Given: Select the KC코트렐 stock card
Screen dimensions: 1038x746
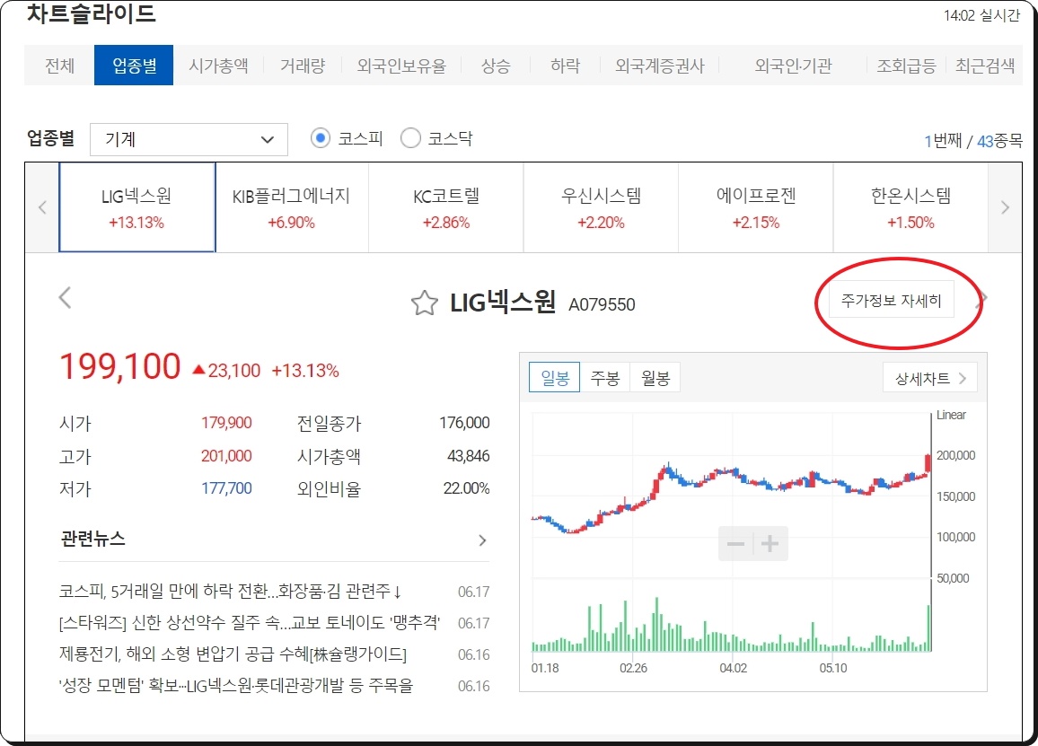Looking at the screenshot, I should (x=446, y=207).
